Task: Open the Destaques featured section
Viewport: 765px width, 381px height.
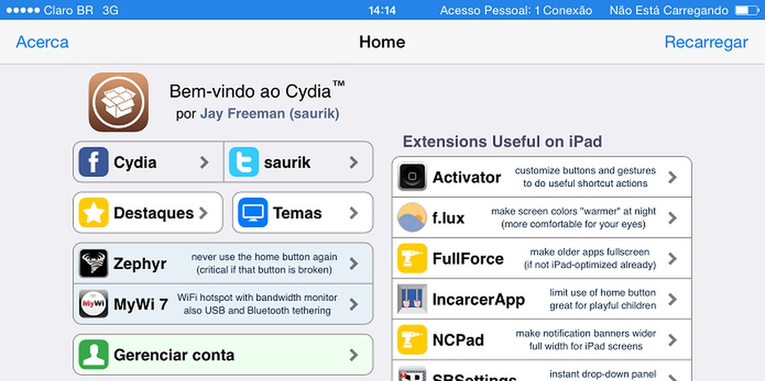Action: click(148, 213)
